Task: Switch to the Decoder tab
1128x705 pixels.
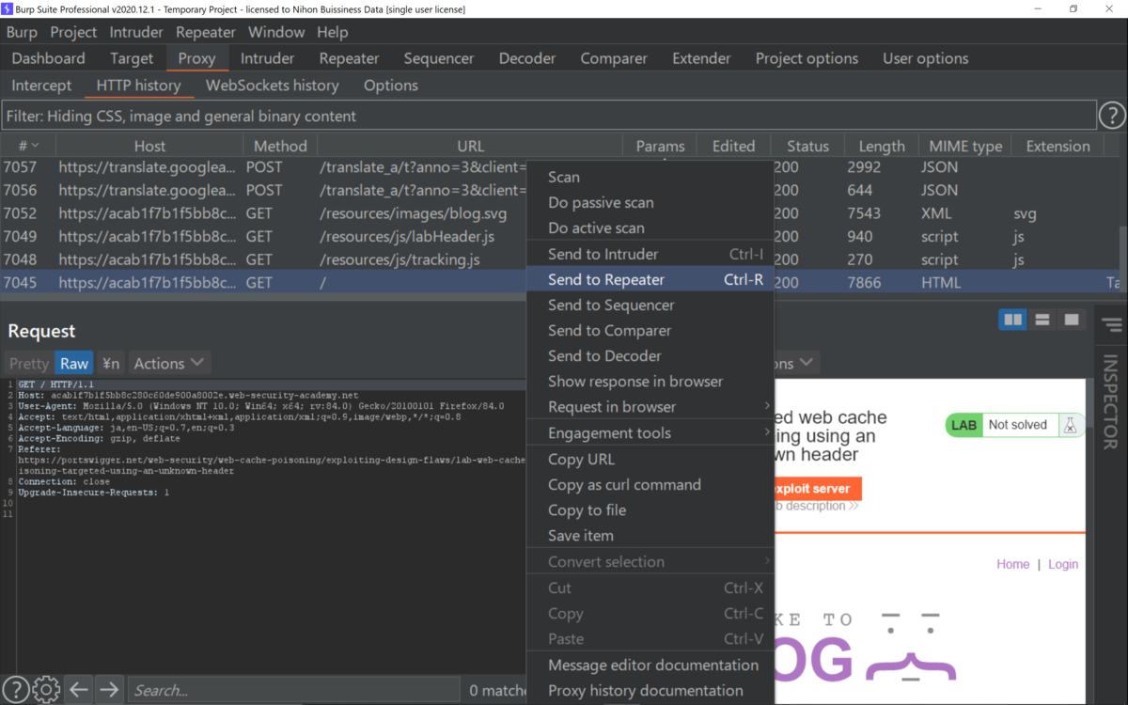Action: (x=527, y=58)
